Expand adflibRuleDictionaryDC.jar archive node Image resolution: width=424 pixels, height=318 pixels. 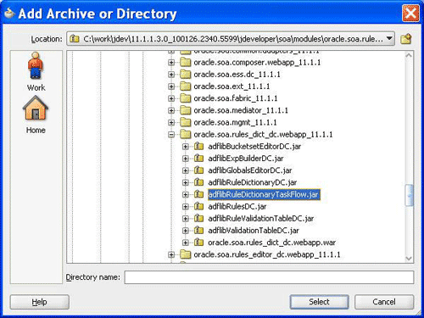(186, 182)
